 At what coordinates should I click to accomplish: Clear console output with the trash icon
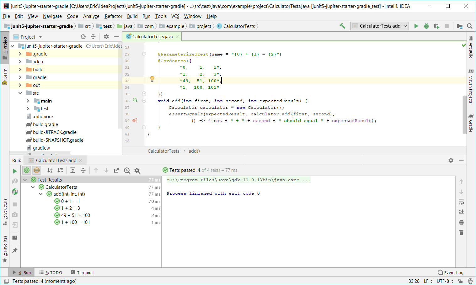(x=461, y=232)
